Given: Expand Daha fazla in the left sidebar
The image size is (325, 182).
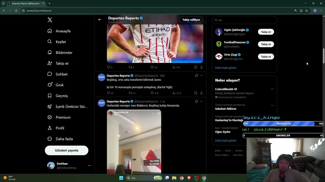Looking at the screenshot, I should [x=60, y=139].
